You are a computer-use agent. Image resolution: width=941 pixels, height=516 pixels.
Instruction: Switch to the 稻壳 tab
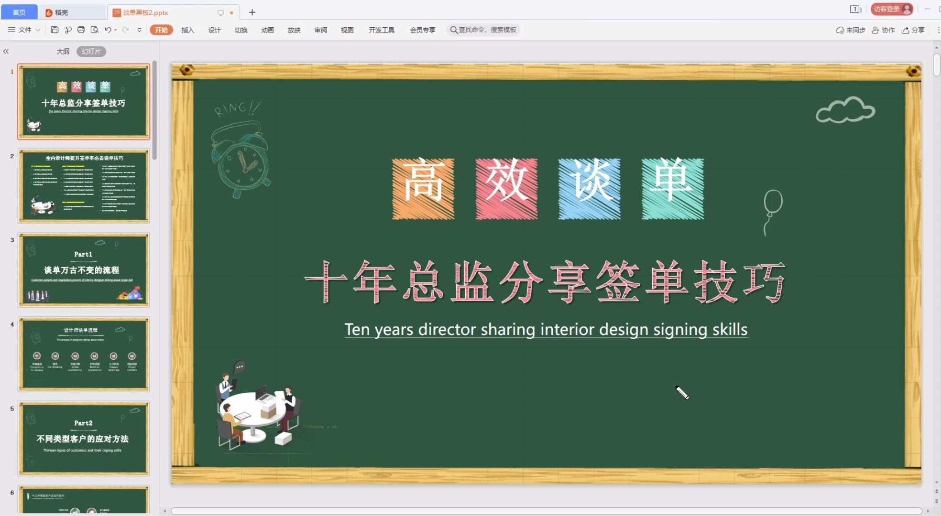73,12
